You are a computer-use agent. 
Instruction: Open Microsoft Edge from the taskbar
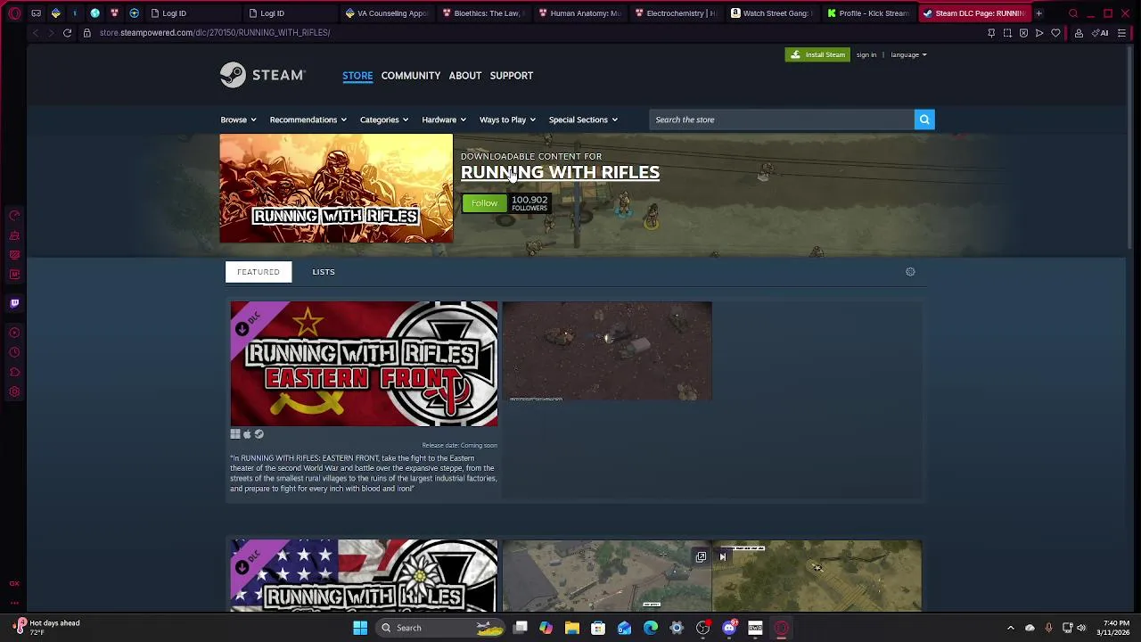tap(651, 628)
